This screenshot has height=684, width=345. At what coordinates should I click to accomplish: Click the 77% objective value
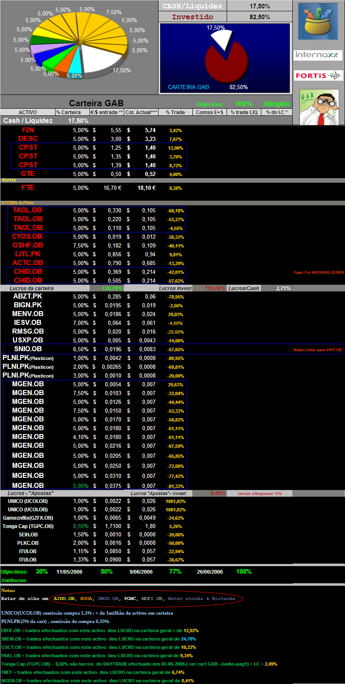pyautogui.click(x=175, y=572)
